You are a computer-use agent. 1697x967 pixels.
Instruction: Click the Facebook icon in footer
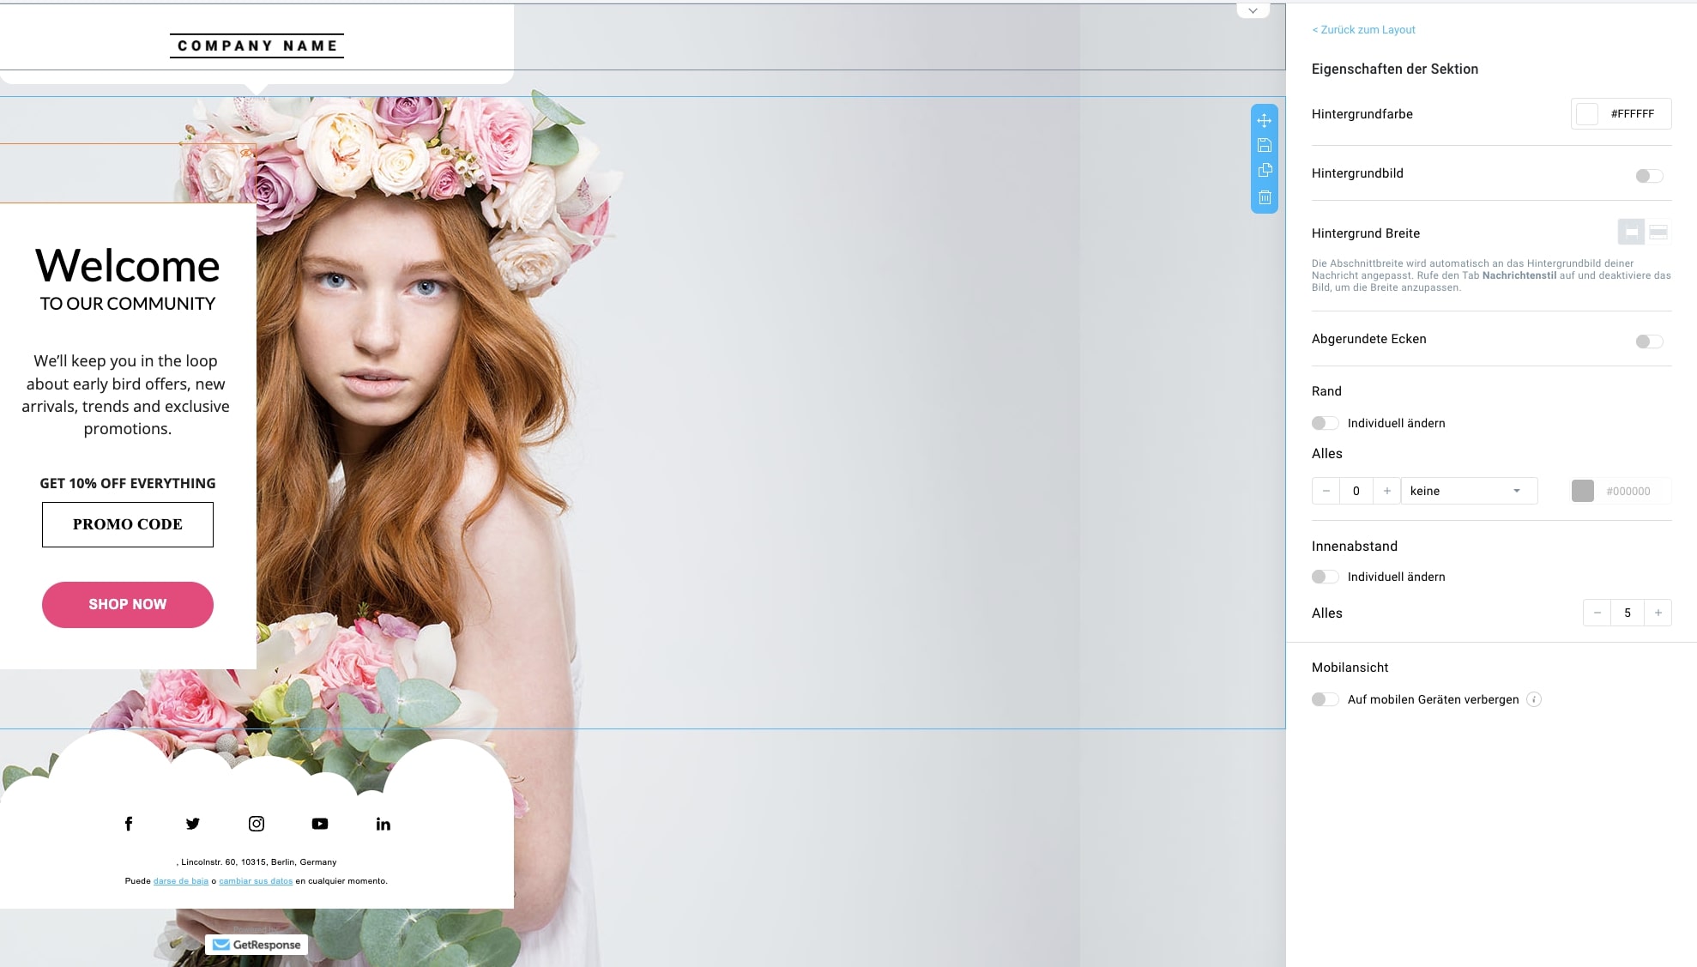point(129,824)
